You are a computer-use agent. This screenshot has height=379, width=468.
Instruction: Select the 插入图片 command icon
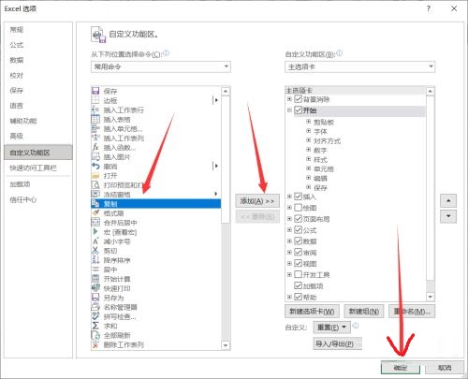[95, 156]
